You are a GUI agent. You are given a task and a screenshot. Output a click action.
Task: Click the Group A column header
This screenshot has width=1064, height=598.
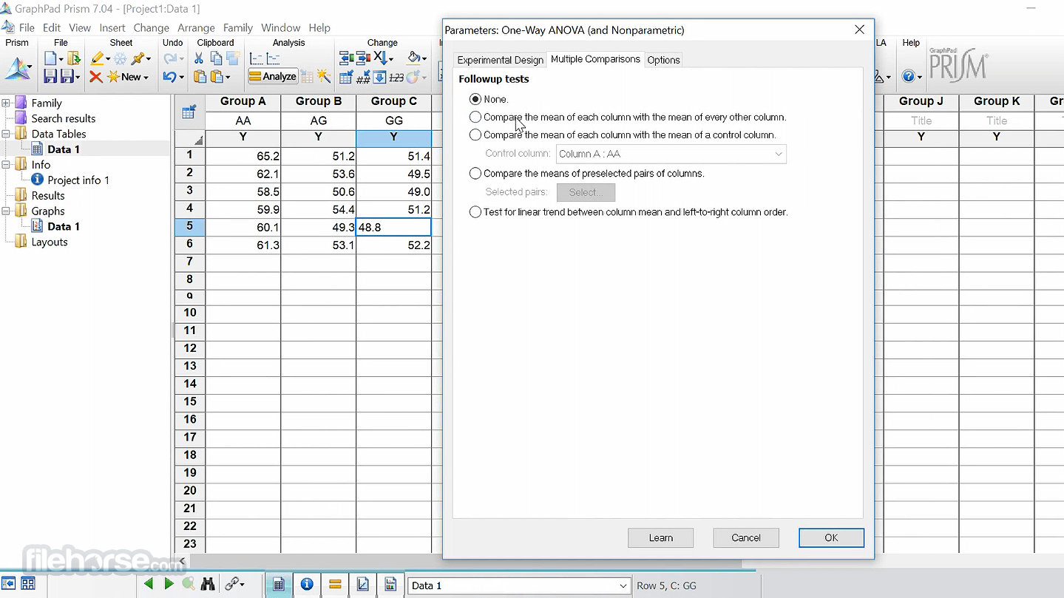click(243, 101)
